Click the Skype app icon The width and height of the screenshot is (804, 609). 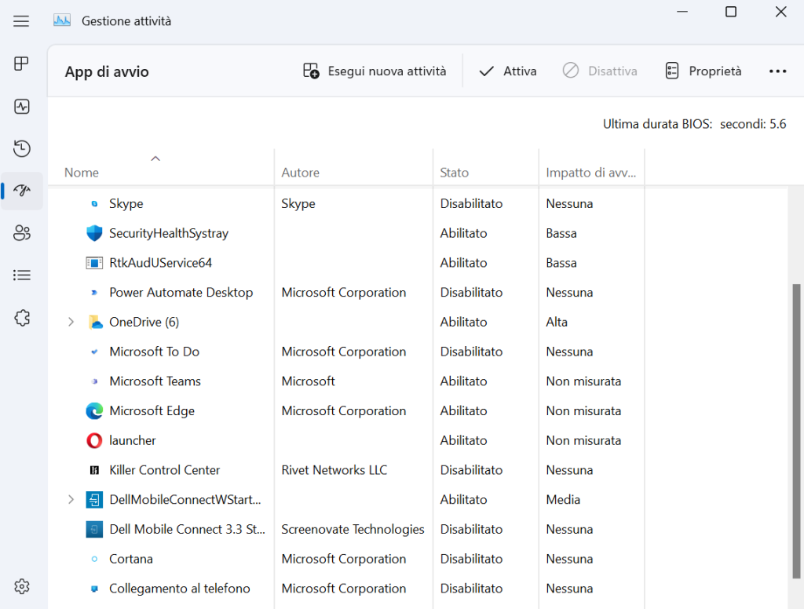94,203
